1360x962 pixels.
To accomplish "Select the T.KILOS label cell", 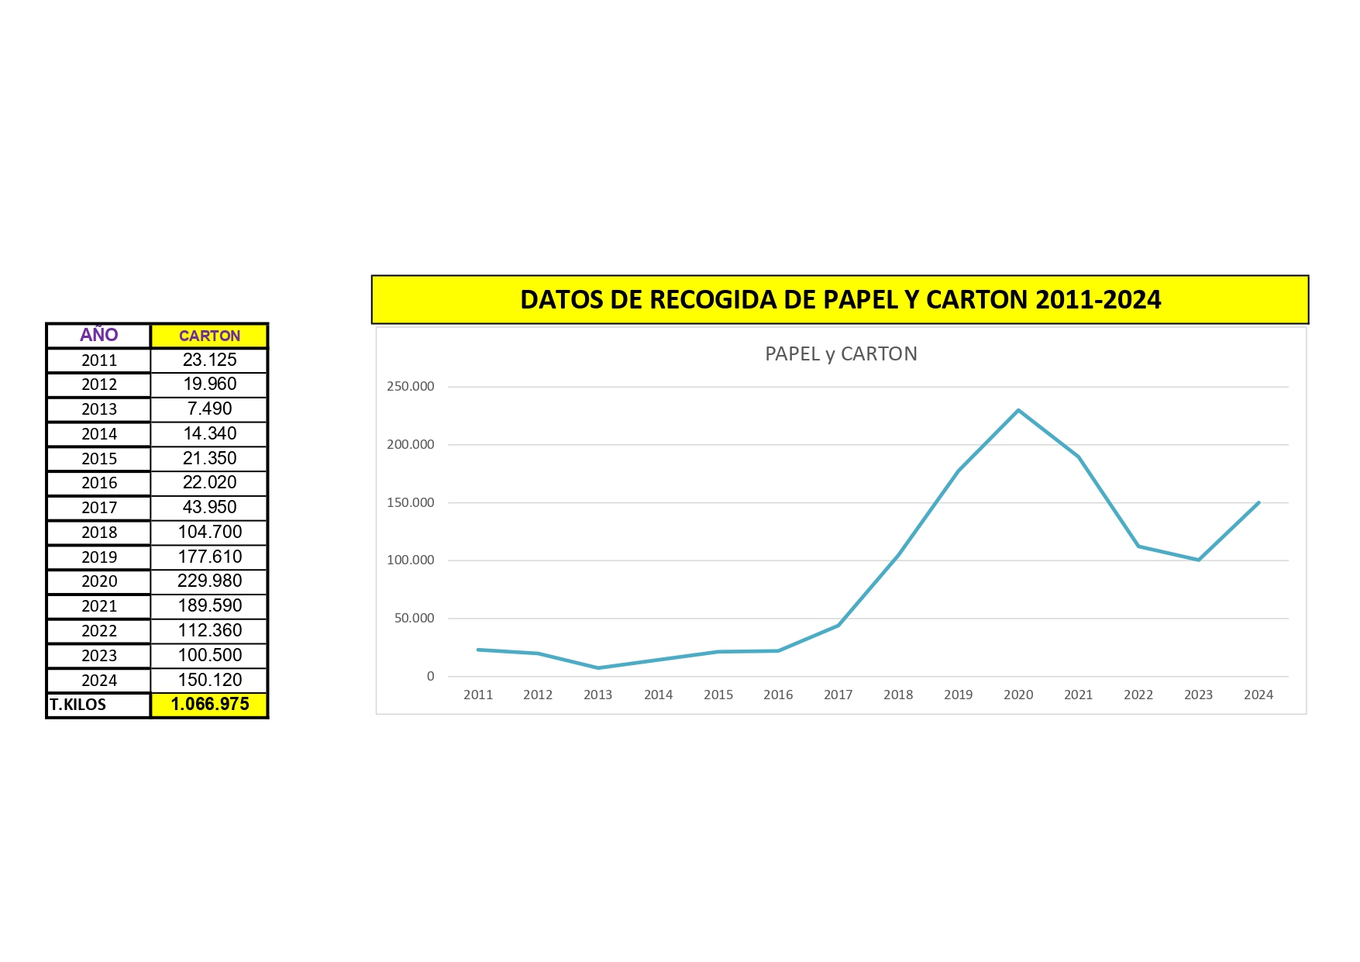I will [98, 705].
